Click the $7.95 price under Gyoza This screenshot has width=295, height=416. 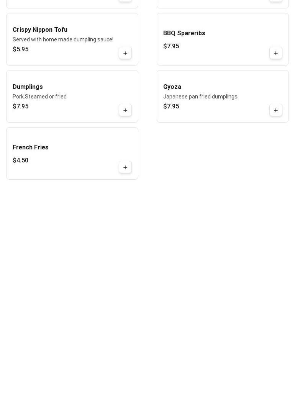[x=171, y=106]
